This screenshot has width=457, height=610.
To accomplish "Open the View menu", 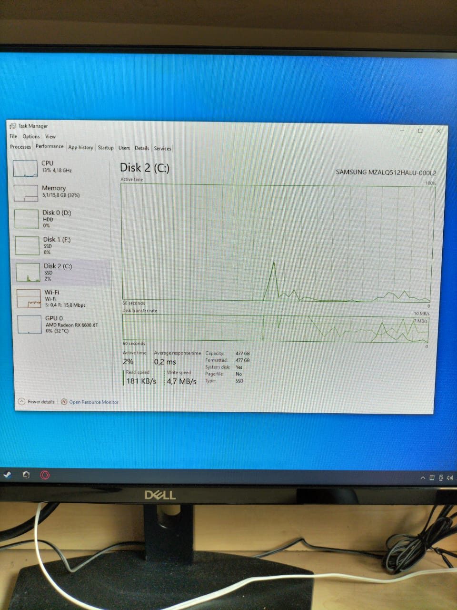I will [x=50, y=136].
